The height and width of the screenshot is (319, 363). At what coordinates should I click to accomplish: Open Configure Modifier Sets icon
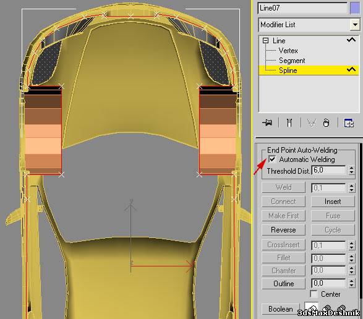point(349,122)
